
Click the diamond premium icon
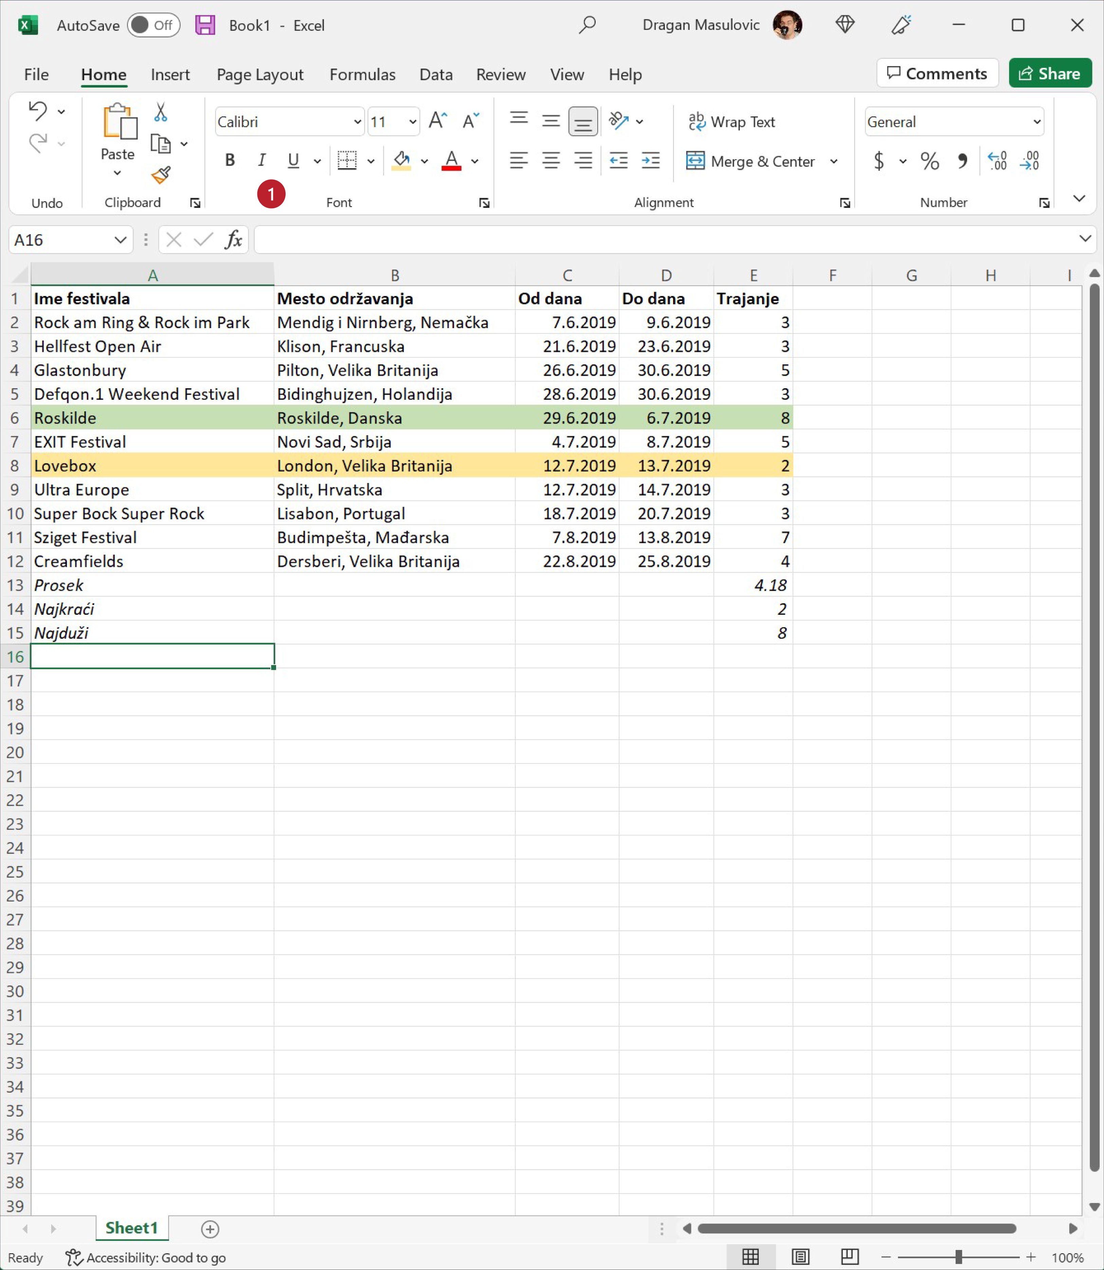coord(845,25)
